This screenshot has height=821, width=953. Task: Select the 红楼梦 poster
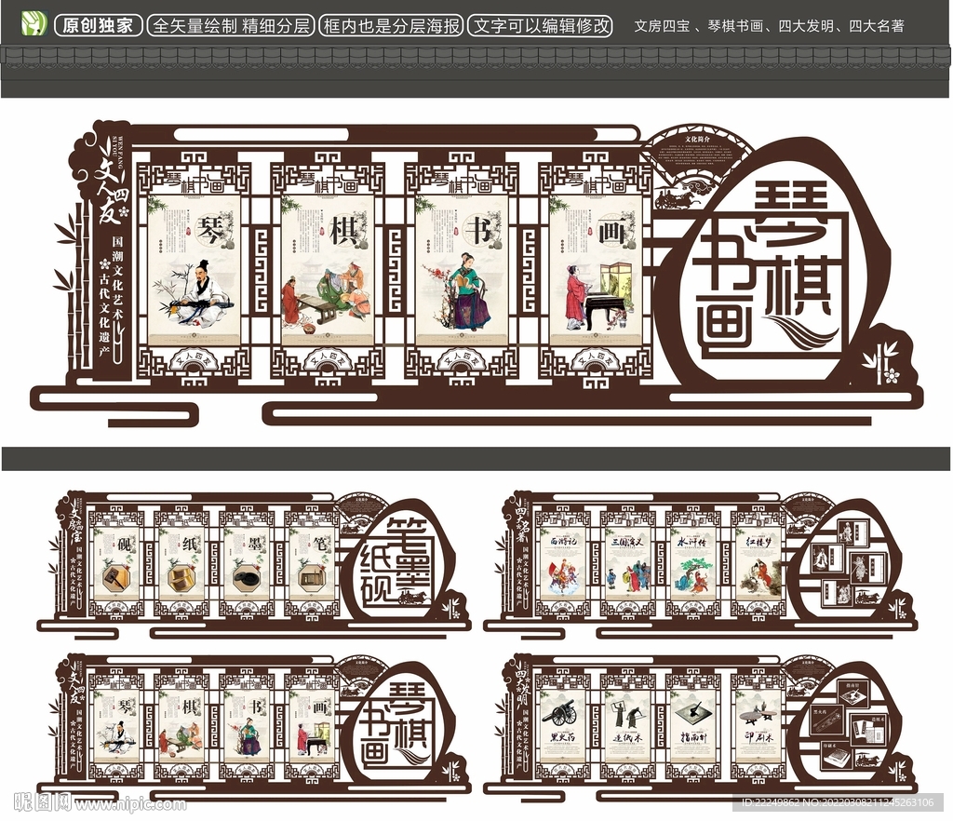pyautogui.click(x=758, y=566)
